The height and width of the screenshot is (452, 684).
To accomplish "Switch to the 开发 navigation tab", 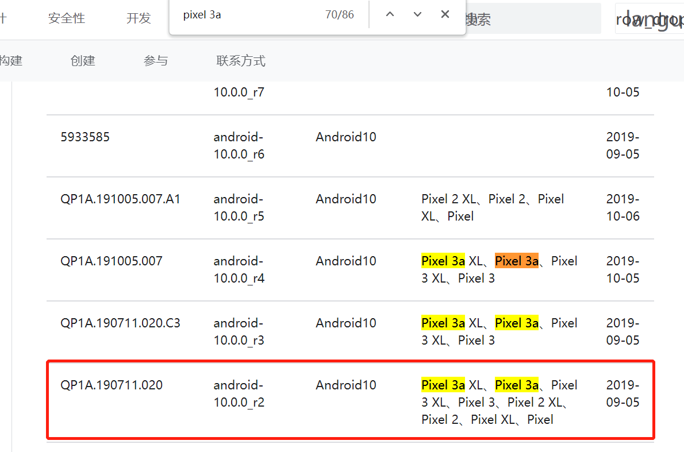I will (x=139, y=18).
